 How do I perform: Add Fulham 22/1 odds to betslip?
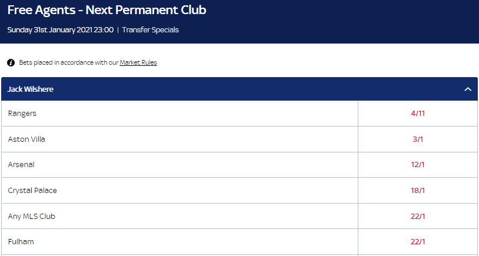(x=418, y=242)
